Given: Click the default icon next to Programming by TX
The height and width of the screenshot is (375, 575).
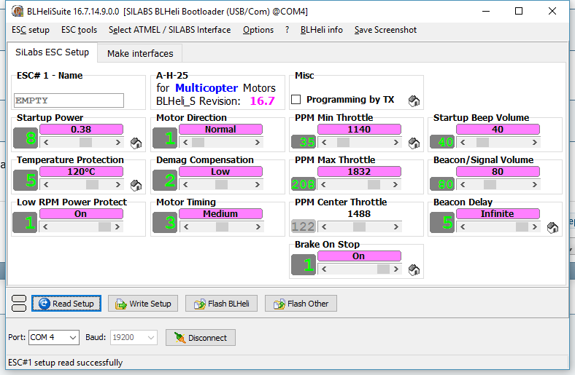Looking at the screenshot, I should pos(414,100).
